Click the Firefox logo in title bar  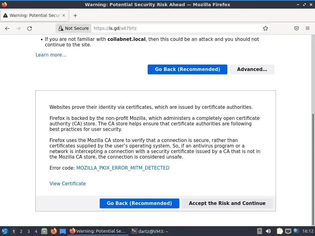4,4
